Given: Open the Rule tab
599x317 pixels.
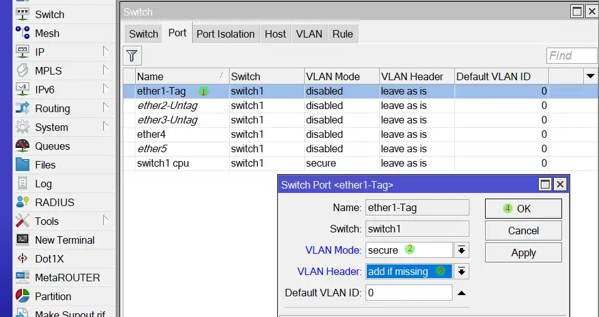Looking at the screenshot, I should 342,34.
